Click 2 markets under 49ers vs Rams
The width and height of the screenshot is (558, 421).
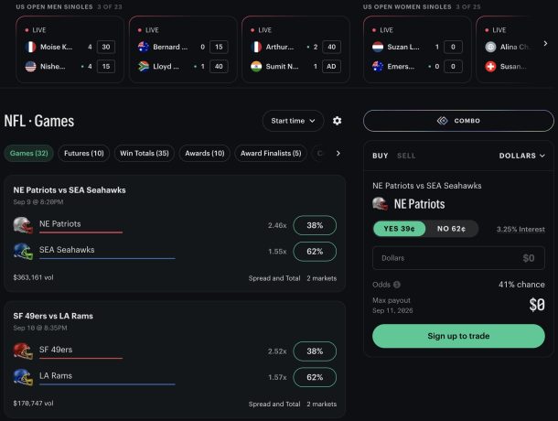322,404
